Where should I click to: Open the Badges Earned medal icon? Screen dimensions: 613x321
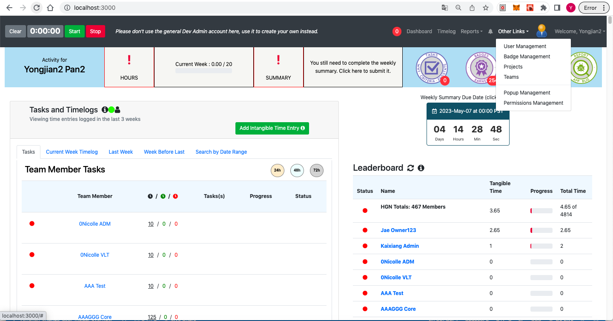point(481,67)
